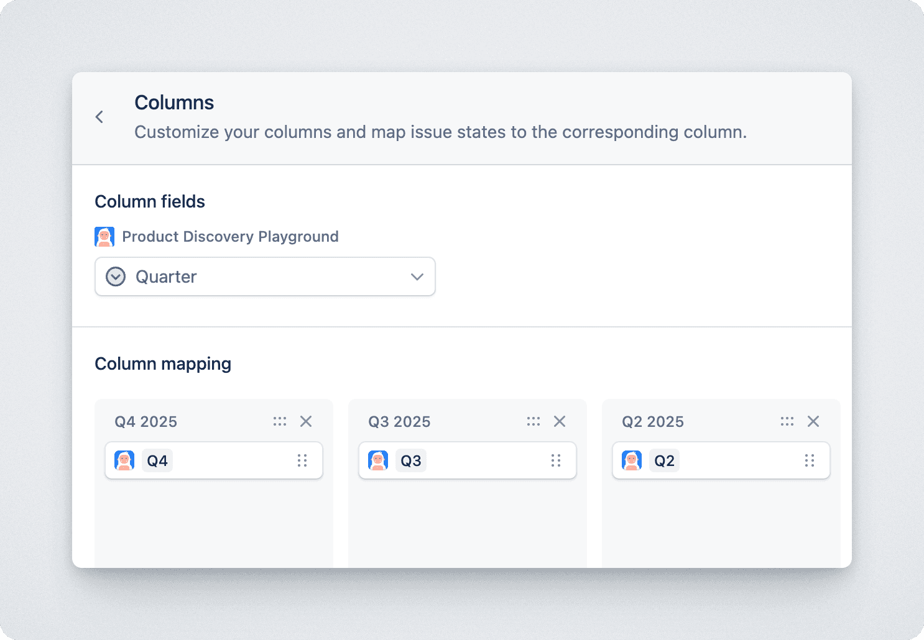Click the circled chevron icon beside Quarter
This screenshot has width=924, height=640.
116,277
